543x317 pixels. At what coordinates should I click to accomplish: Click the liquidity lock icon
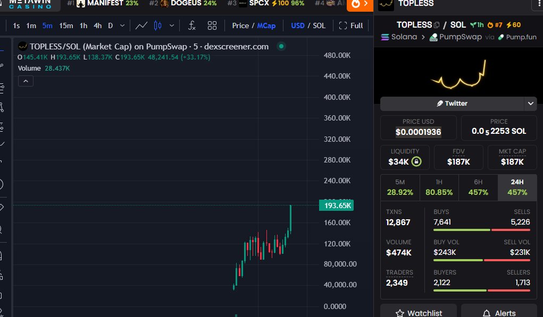(x=416, y=161)
